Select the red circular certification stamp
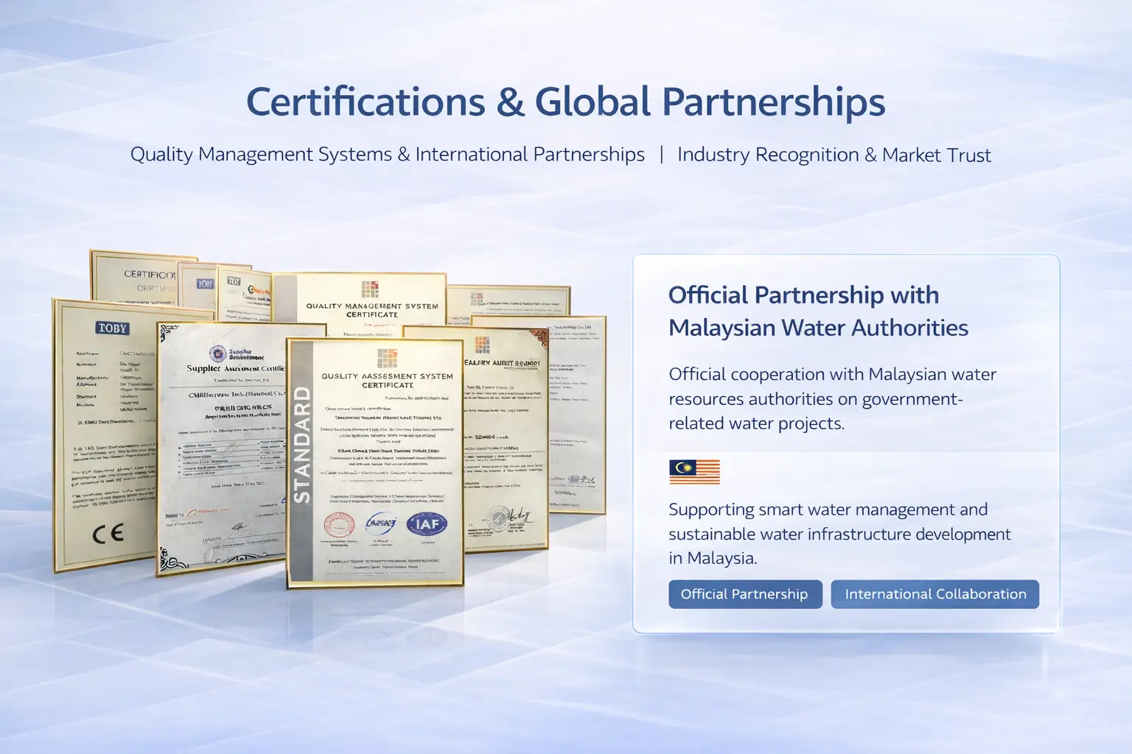The image size is (1132, 754). [x=340, y=525]
